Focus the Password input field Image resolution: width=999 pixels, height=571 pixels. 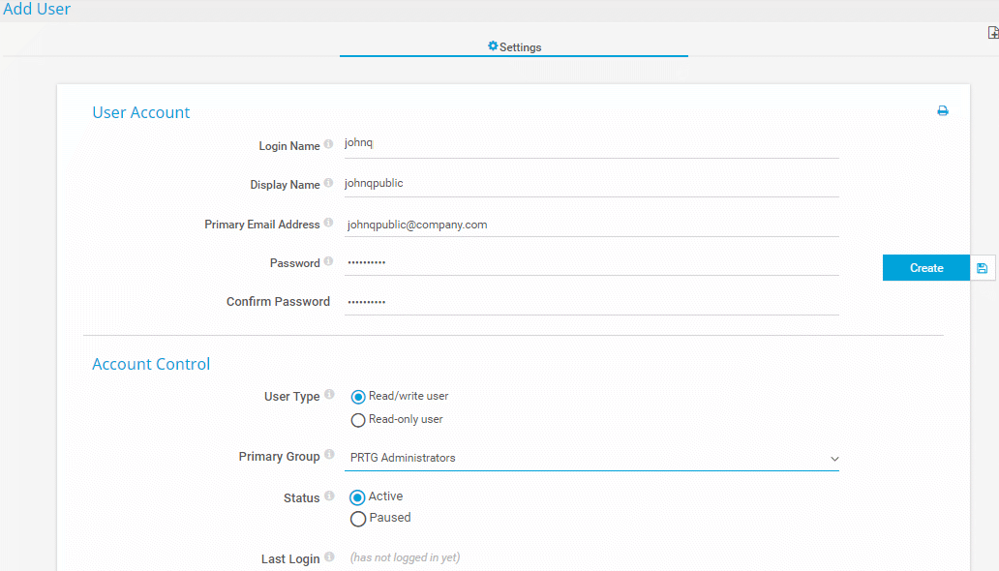click(x=591, y=262)
